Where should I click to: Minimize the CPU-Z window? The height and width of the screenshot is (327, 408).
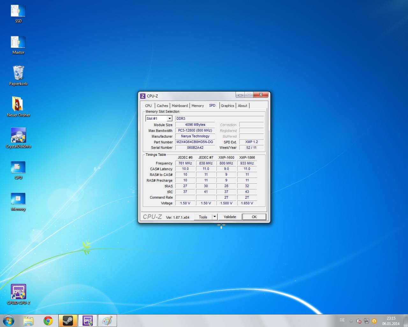point(240,95)
